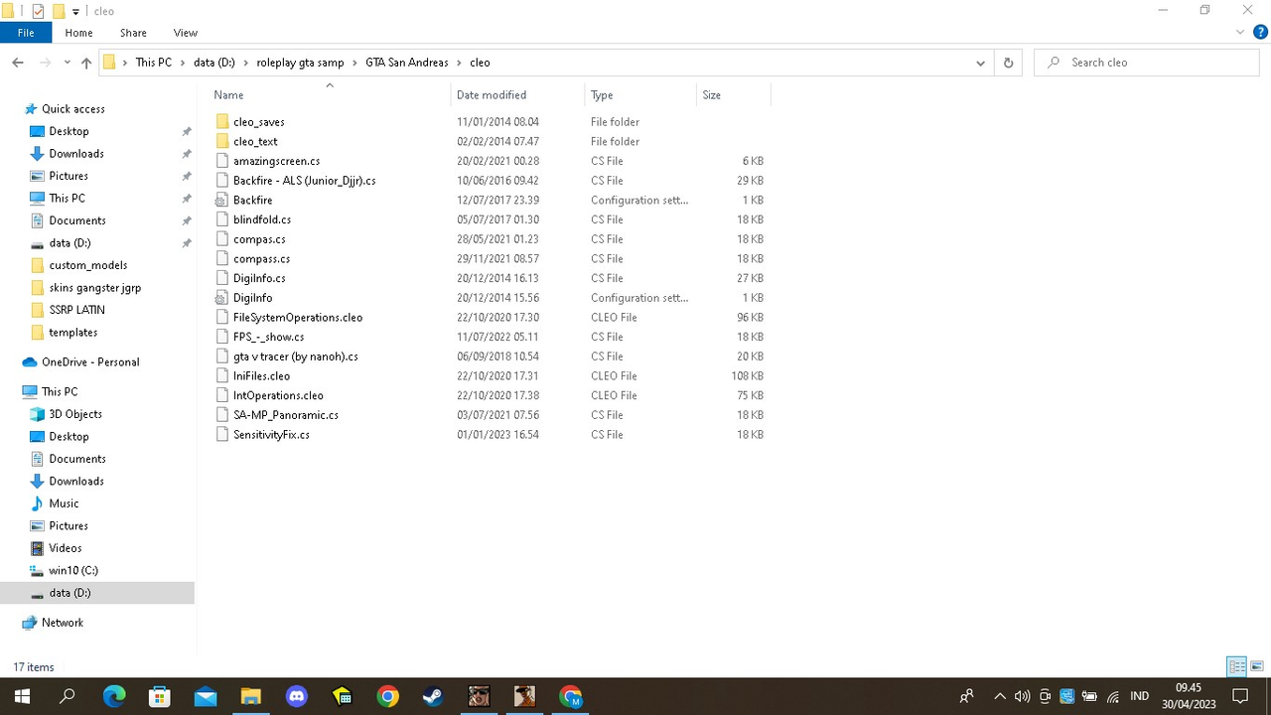The height and width of the screenshot is (715, 1271).
Task: Navigate to GTA San Andreas breadcrumb
Action: [x=407, y=63]
